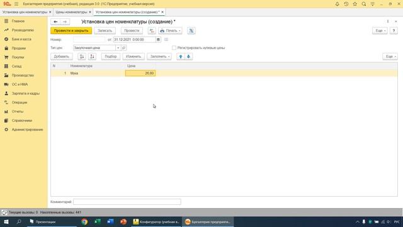Click Изменить button
Viewport: 403px width, 227px height.
coord(133,56)
